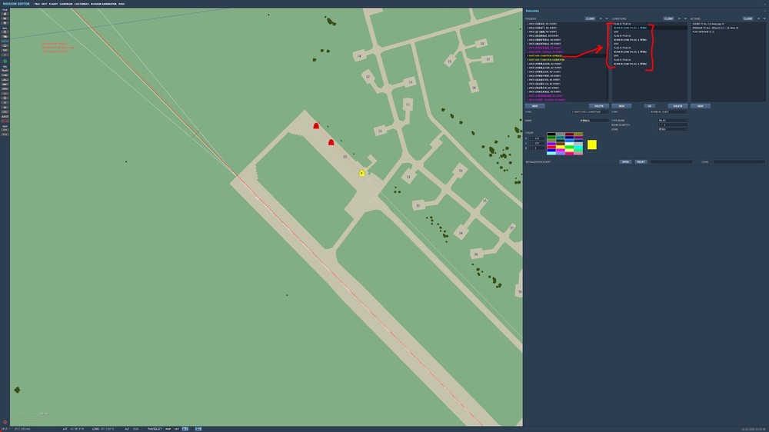Click NEW under the Actions list
Viewport: 769px width, 432px height.
pyautogui.click(x=701, y=106)
